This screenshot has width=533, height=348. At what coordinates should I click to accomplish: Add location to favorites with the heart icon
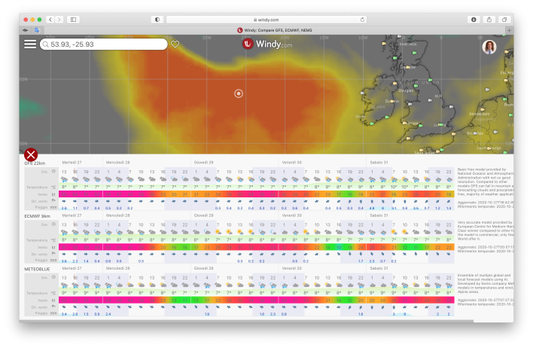coord(175,44)
